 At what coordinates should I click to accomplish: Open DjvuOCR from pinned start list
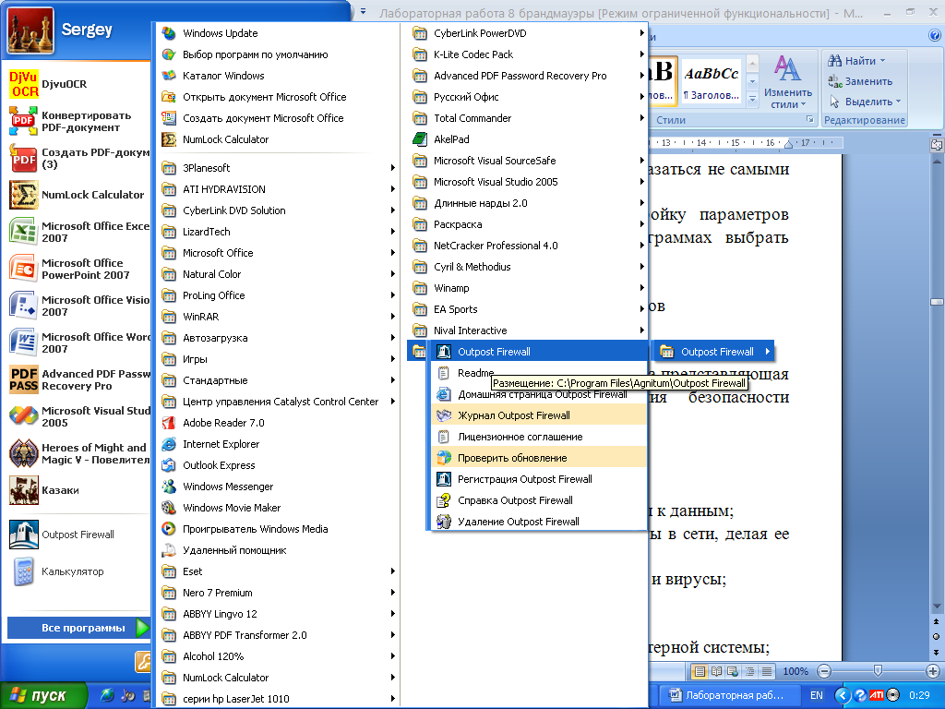(78, 84)
